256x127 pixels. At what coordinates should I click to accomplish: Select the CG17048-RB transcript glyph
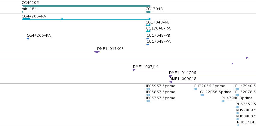coord(148,25)
